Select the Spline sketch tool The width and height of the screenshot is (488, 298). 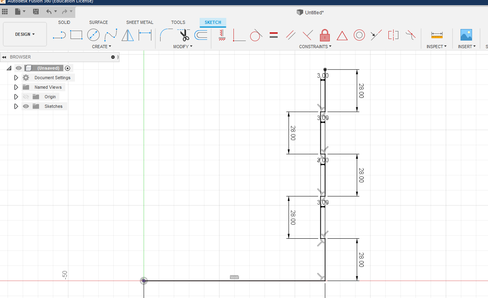[110, 35]
